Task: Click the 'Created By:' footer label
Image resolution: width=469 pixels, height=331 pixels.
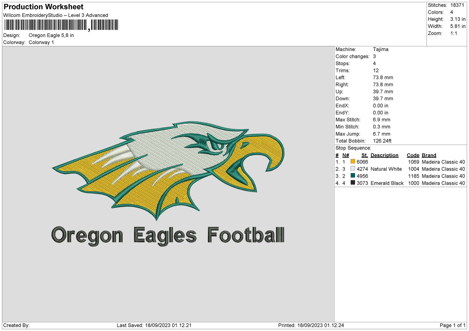Action: click(16, 325)
